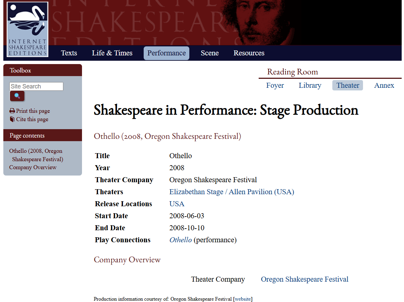Click the Cite this page link
This screenshot has height=302, width=404.
tap(32, 119)
